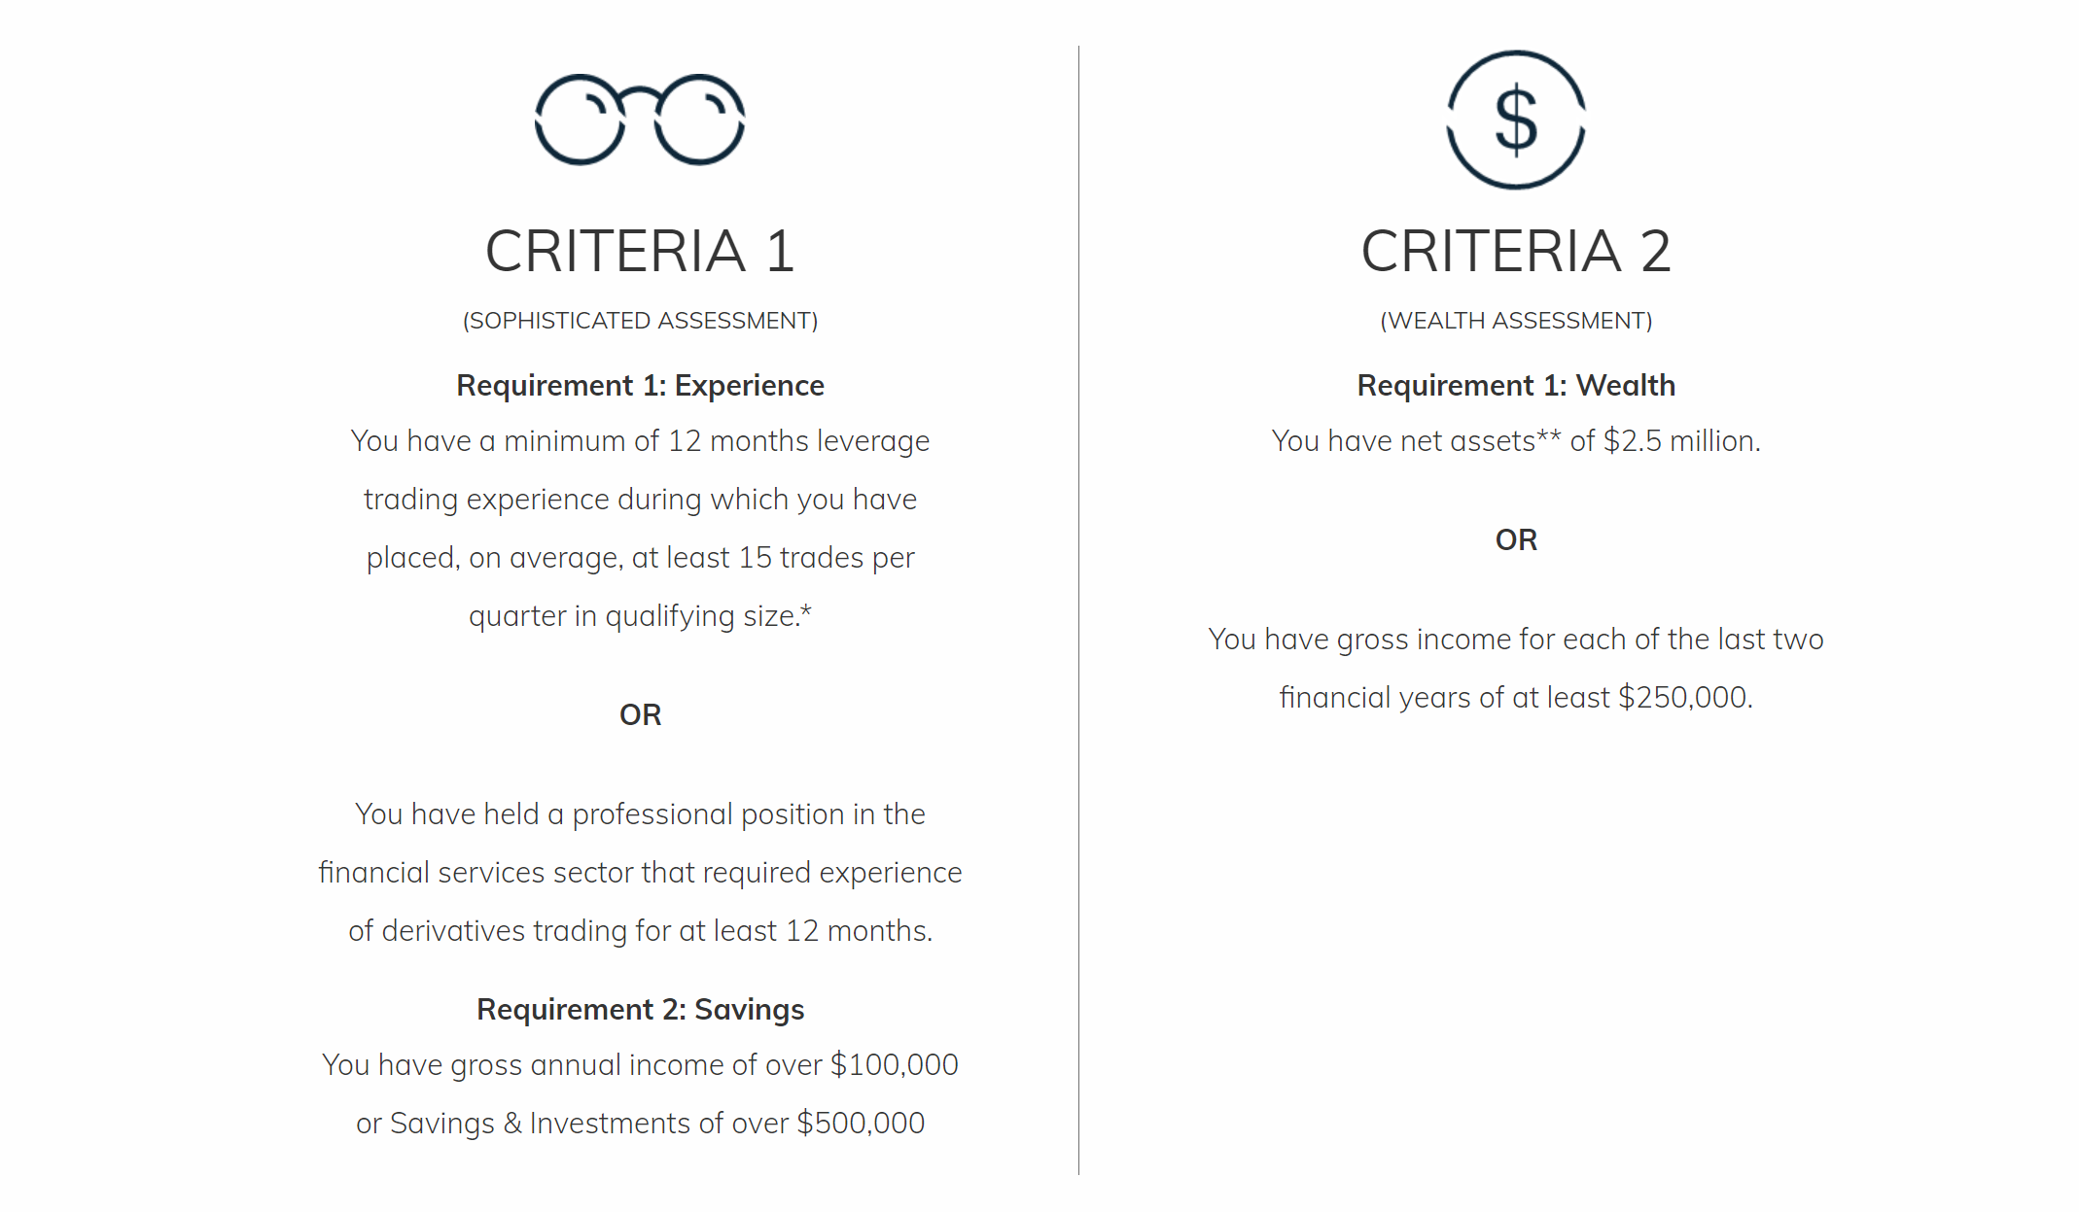Click the (WEALTH ASSESSMENT) subtitle

point(1516,321)
